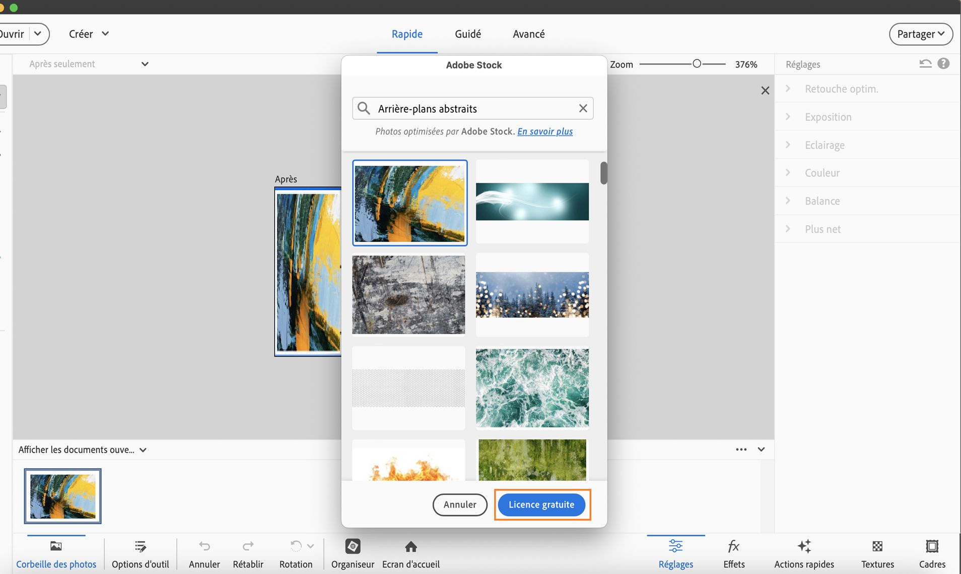
Task: Select the turquoise ocean waves thumbnail
Action: point(532,388)
